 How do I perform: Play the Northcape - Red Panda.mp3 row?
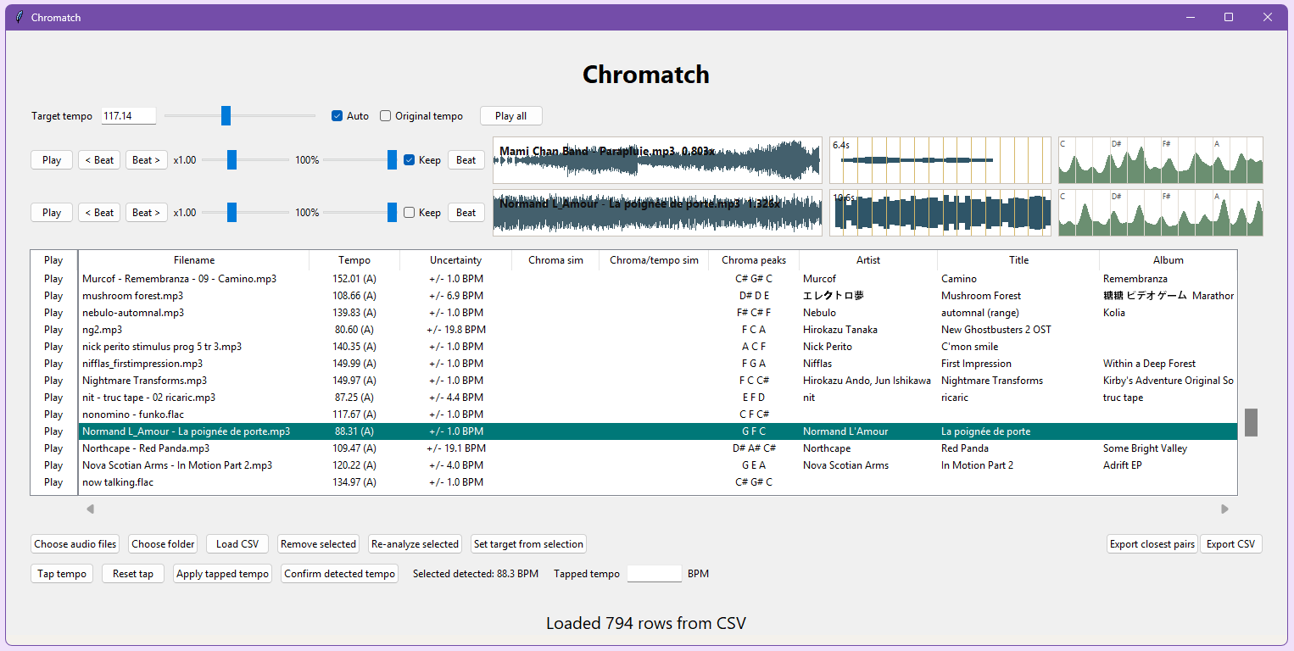(x=53, y=448)
